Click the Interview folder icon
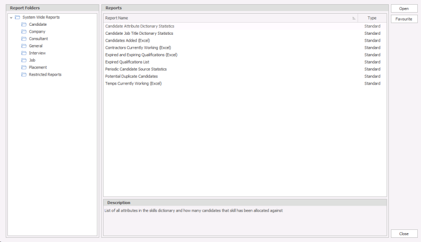 coord(24,53)
